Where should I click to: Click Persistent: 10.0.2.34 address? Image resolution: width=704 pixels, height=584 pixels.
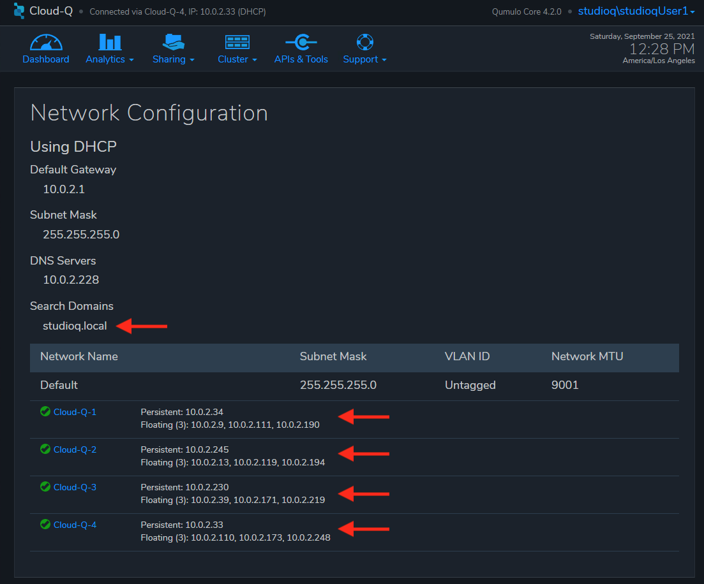click(182, 412)
